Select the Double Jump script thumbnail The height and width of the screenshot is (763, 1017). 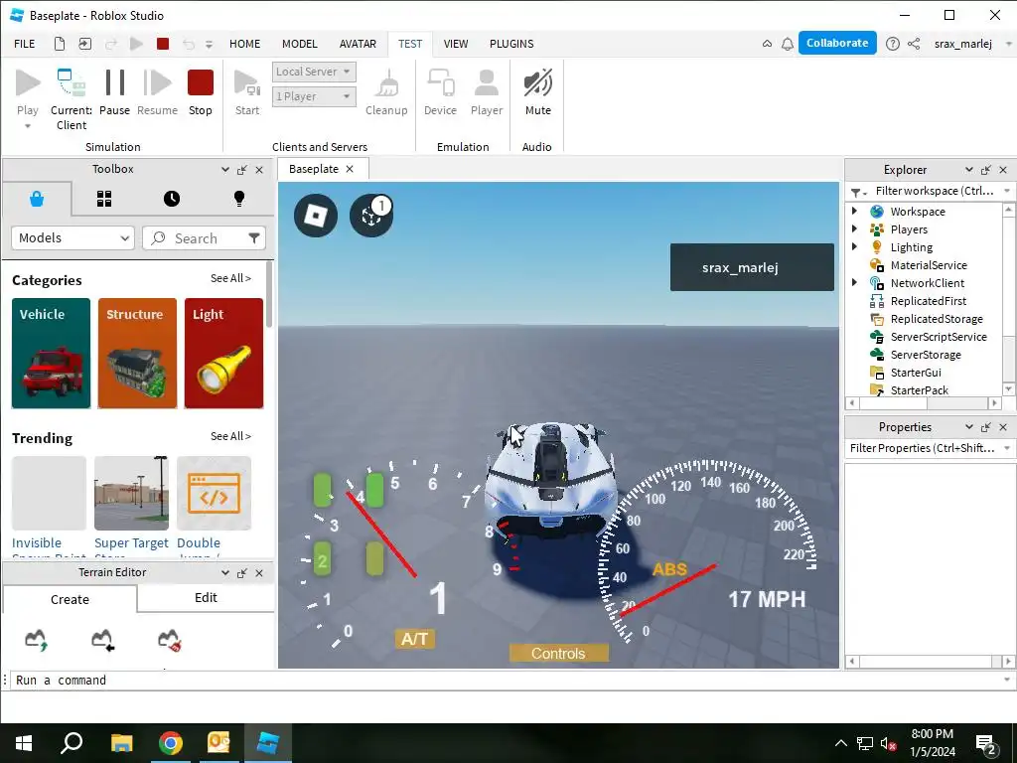214,493
